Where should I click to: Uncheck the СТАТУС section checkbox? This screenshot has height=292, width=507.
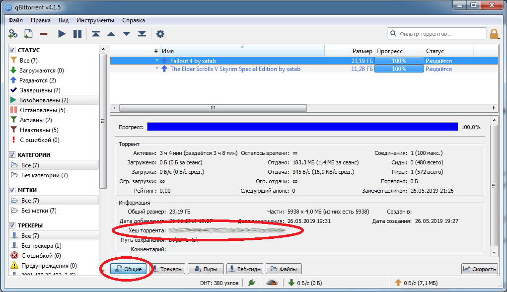click(12, 50)
